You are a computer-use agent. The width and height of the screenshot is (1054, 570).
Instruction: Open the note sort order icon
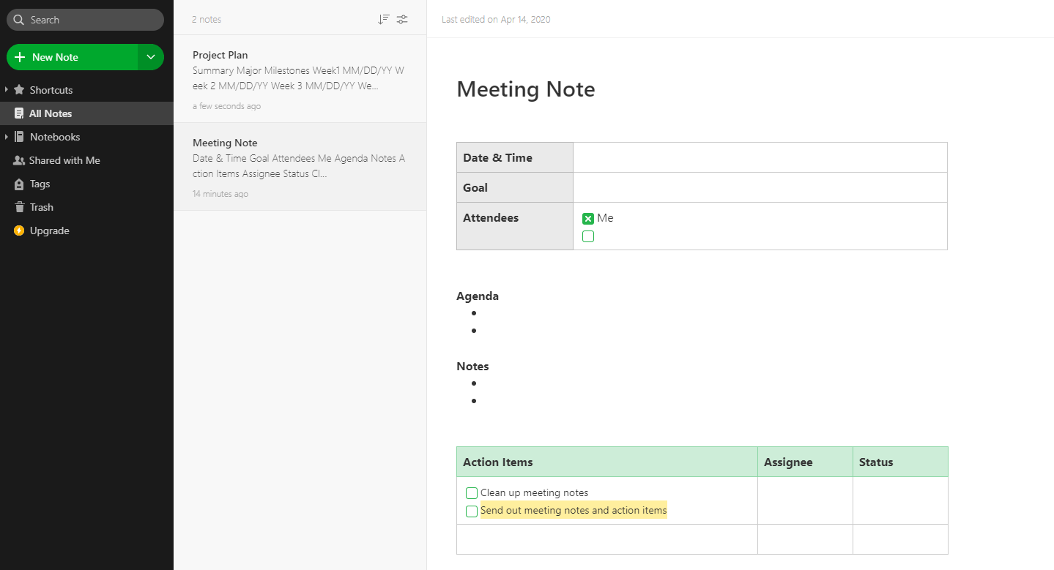[x=383, y=19]
